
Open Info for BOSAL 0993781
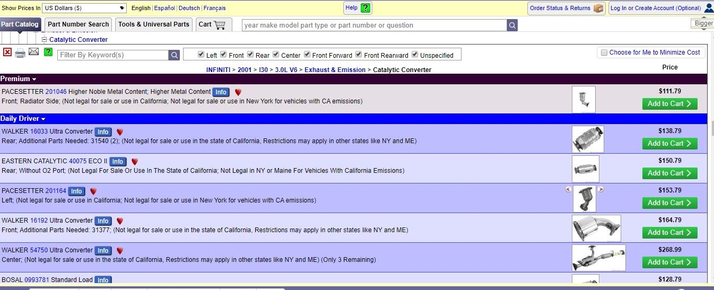pos(103,280)
